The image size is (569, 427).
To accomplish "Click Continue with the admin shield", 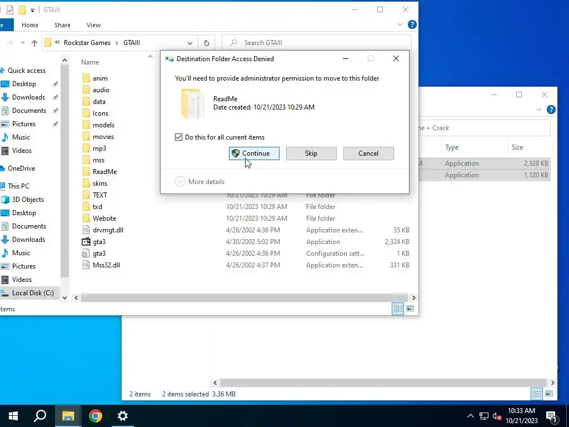I will 254,153.
